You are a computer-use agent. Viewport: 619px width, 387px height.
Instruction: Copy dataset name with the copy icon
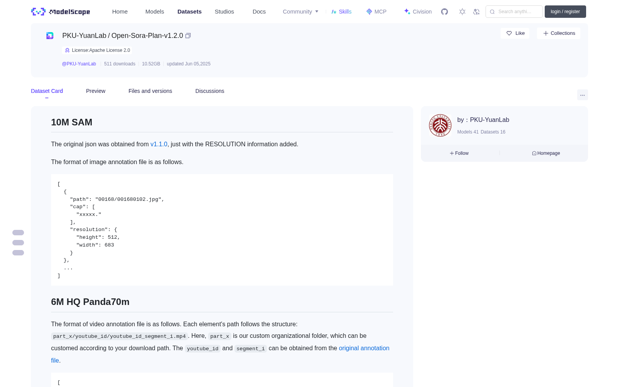(x=188, y=36)
